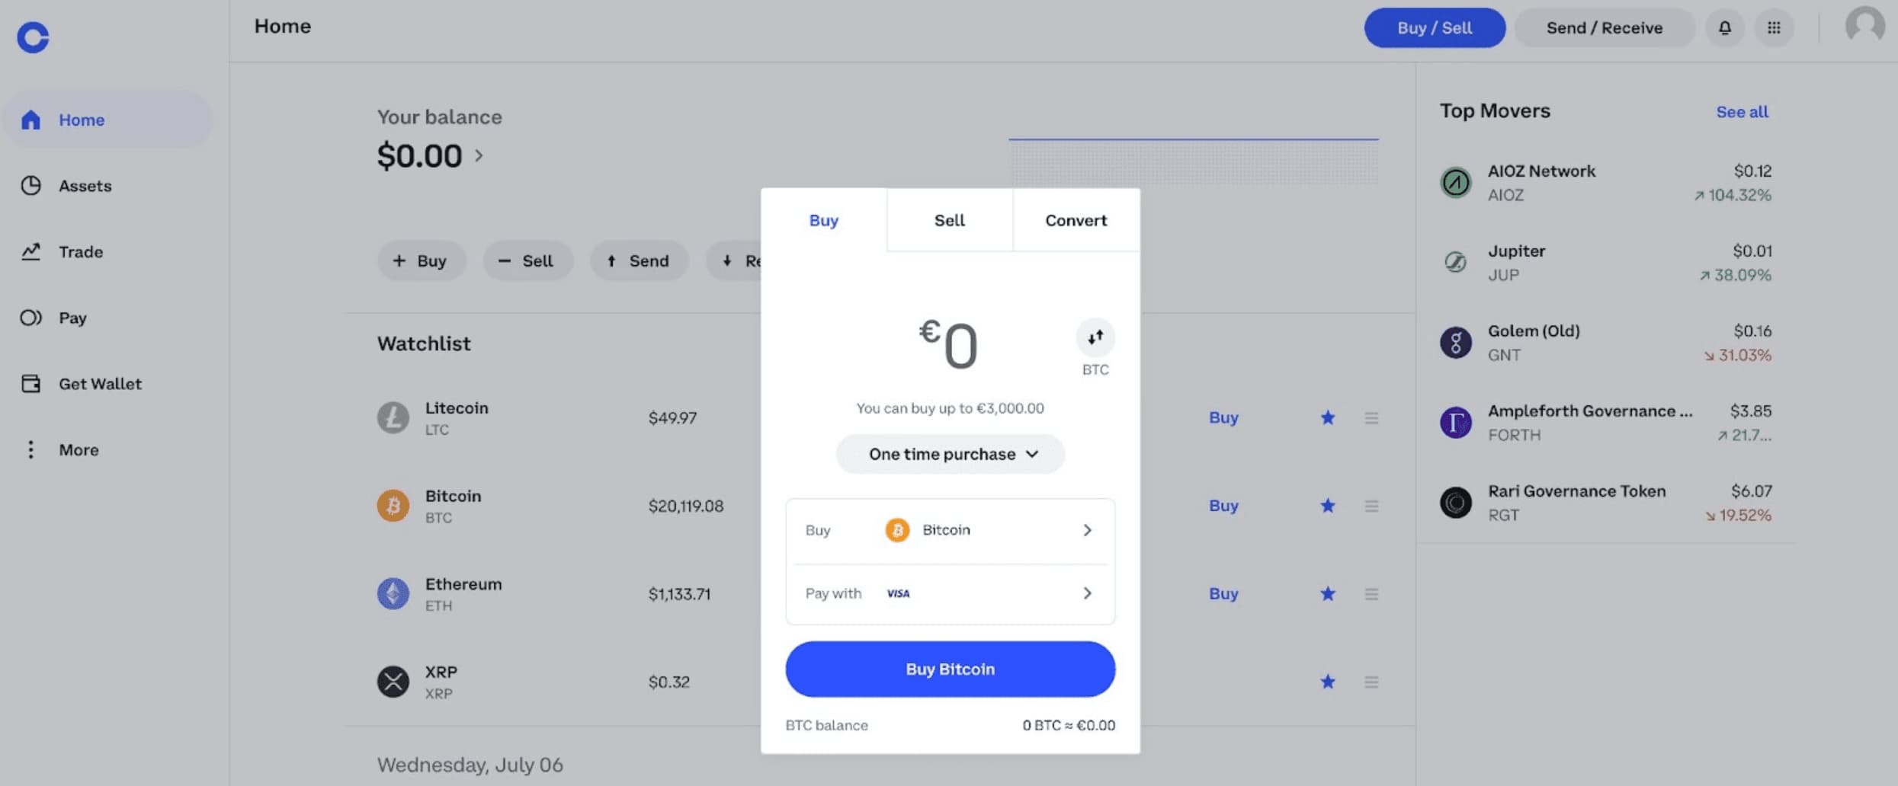This screenshot has height=786, width=1898.
Task: Click the Ethereum row reorder handle
Action: point(1371,594)
